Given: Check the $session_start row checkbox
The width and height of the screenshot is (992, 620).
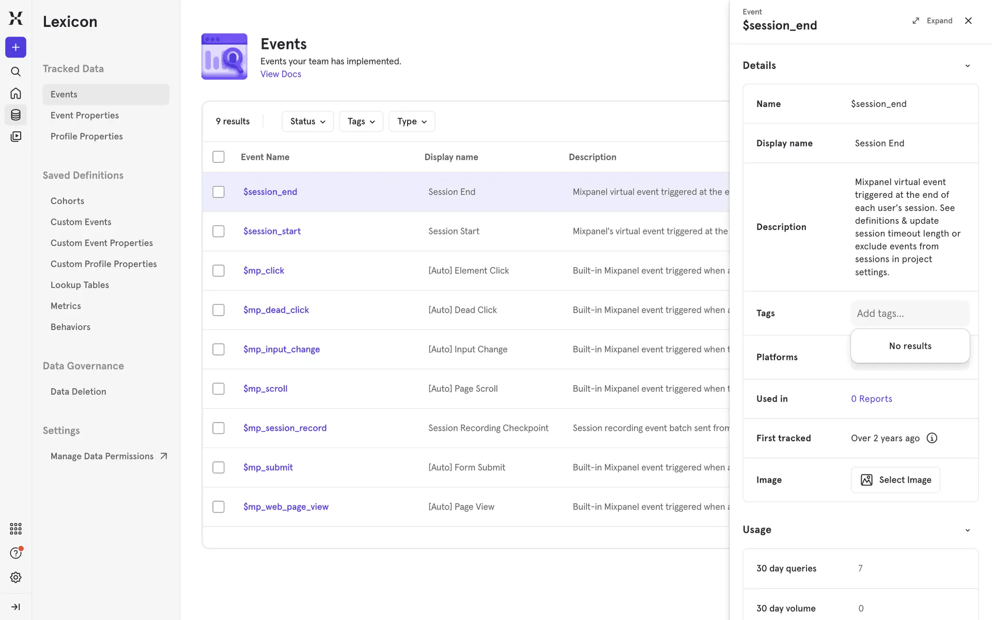Looking at the screenshot, I should tap(219, 231).
